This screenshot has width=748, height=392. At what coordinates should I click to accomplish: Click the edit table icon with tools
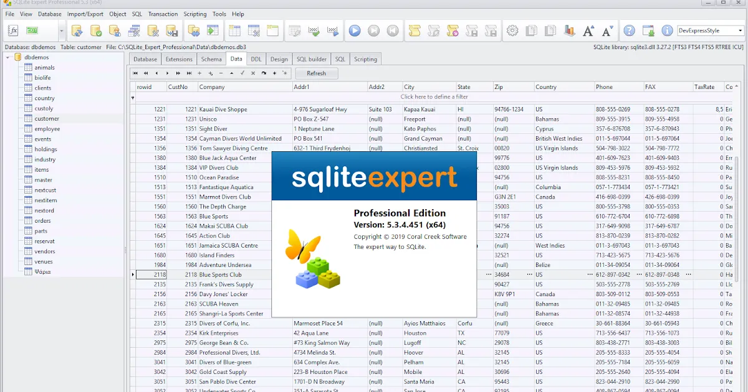pyautogui.click(x=254, y=30)
